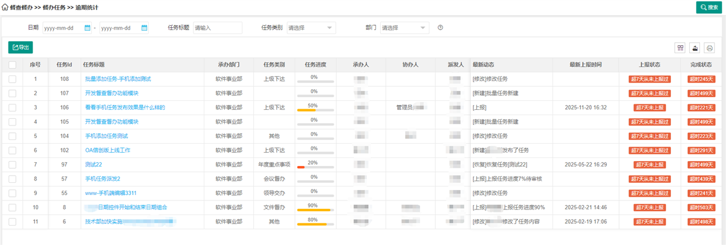Click [恢复]恢复任务[测试22] activity text
Screen dimensions: 726x245
[500, 164]
